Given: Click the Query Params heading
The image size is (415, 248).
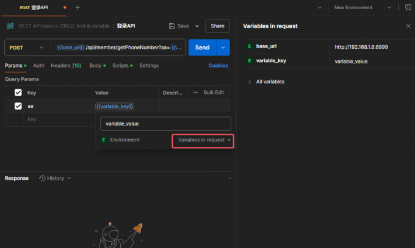Looking at the screenshot, I should [x=22, y=79].
